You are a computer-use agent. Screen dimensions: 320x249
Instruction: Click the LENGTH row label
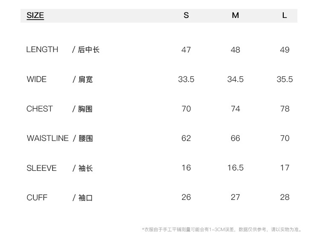[x=42, y=50]
